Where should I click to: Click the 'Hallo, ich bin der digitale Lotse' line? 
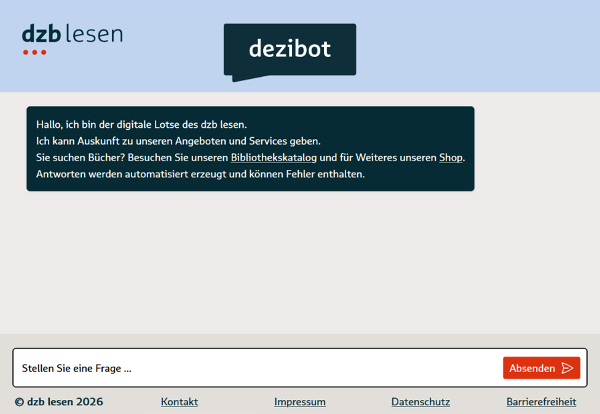coord(141,125)
